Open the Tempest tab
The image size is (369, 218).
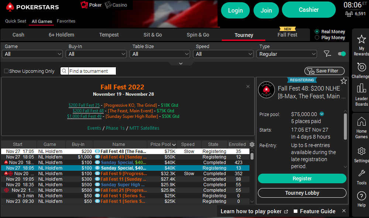[x=109, y=35]
